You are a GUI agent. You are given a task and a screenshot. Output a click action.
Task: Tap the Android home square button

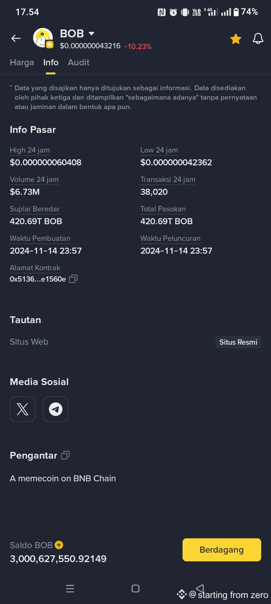click(135, 589)
